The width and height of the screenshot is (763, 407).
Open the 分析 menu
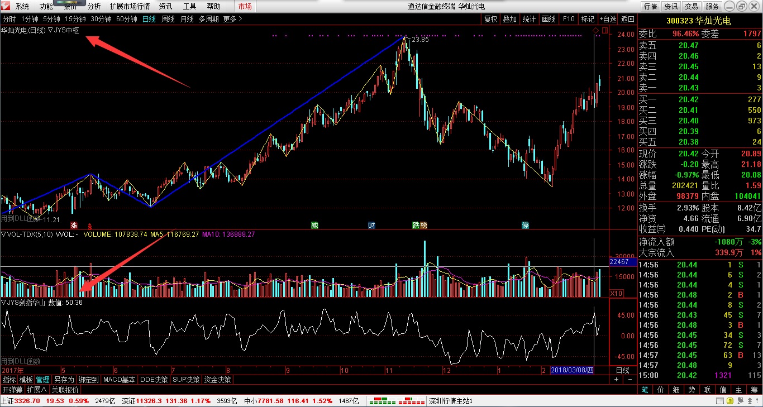tap(94, 6)
